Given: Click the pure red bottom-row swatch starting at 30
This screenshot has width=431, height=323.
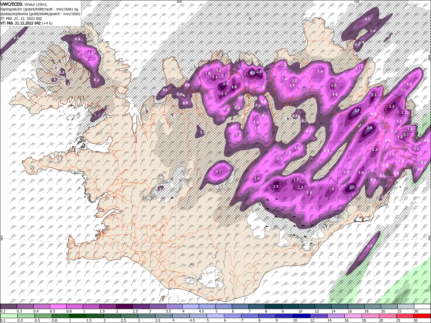Looking at the screenshot, I should (x=422, y=316).
